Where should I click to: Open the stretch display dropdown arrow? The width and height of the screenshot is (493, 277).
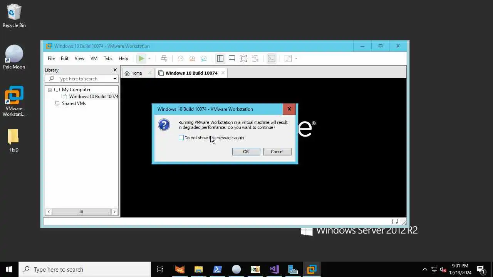click(x=296, y=58)
